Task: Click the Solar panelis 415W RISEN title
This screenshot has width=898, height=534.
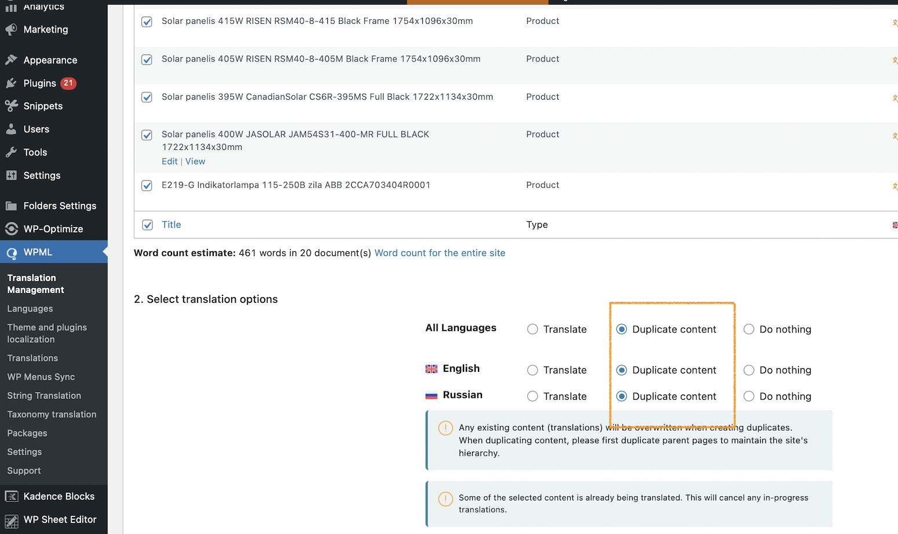Action: pos(317,21)
